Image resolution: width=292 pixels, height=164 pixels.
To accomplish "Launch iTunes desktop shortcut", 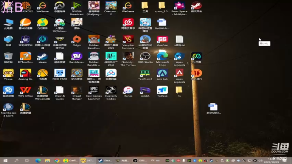I will pos(128,92).
